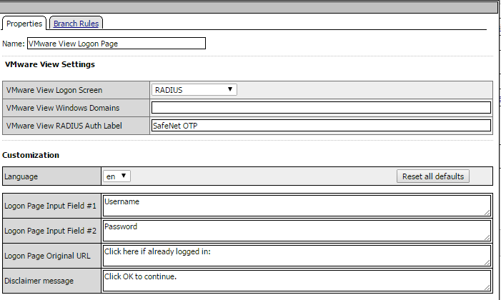Image resolution: width=501 pixels, height=300 pixels.
Task: Open the VMware View Logon Screen dropdown
Action: click(194, 90)
